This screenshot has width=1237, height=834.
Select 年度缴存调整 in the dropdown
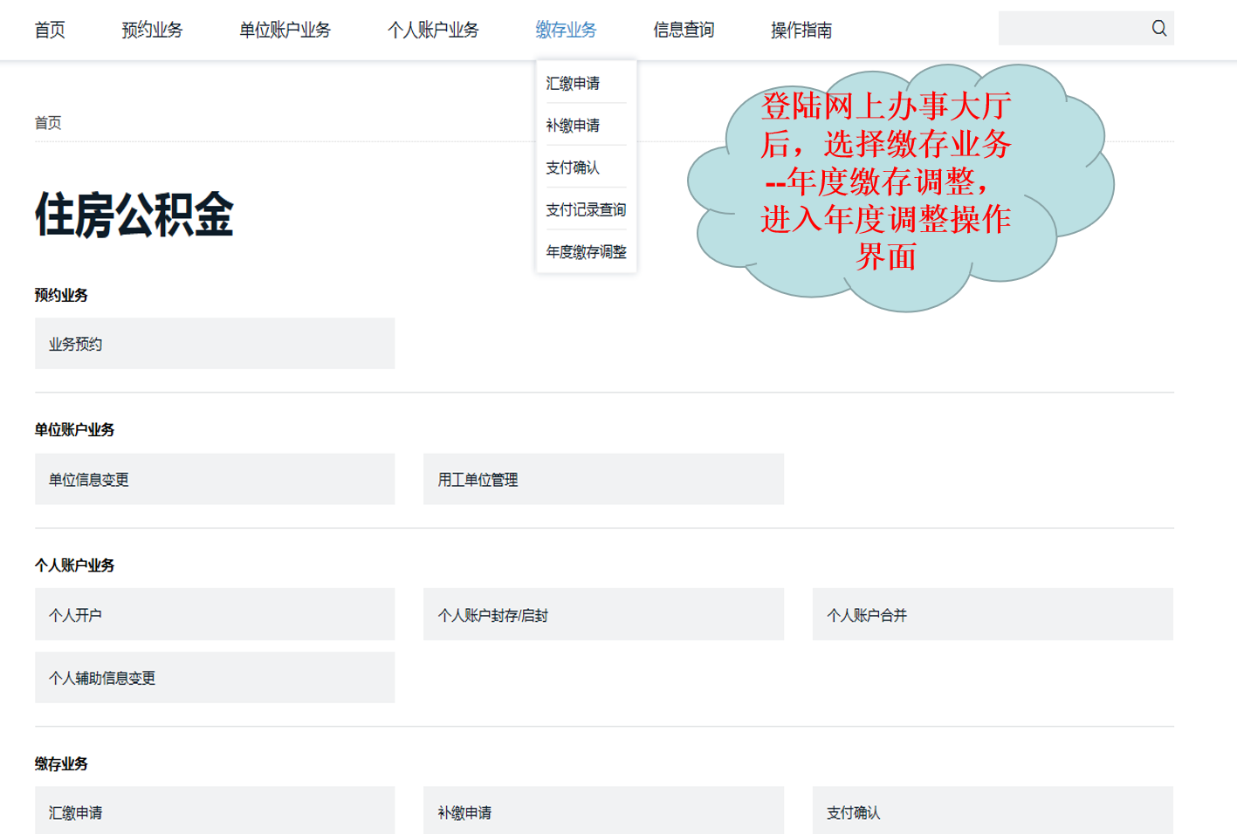[586, 252]
